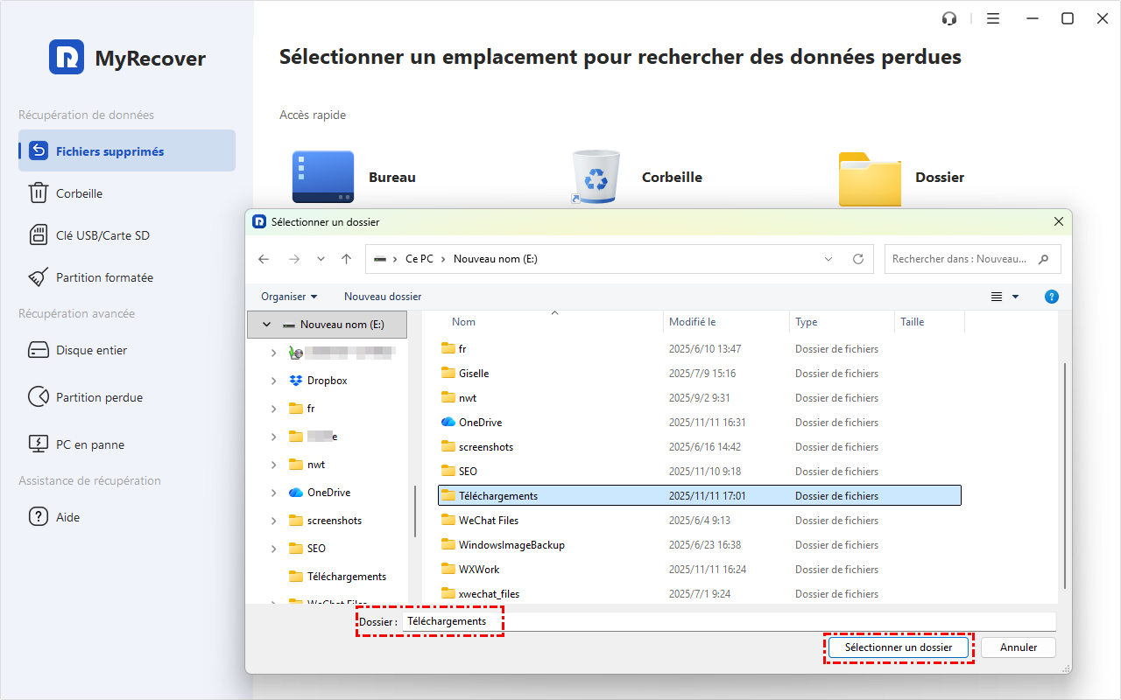1121x700 pixels.
Task: Open the Clé USB/Carte SD section
Action: (102, 235)
